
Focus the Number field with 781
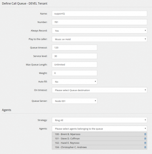tap(100, 22)
